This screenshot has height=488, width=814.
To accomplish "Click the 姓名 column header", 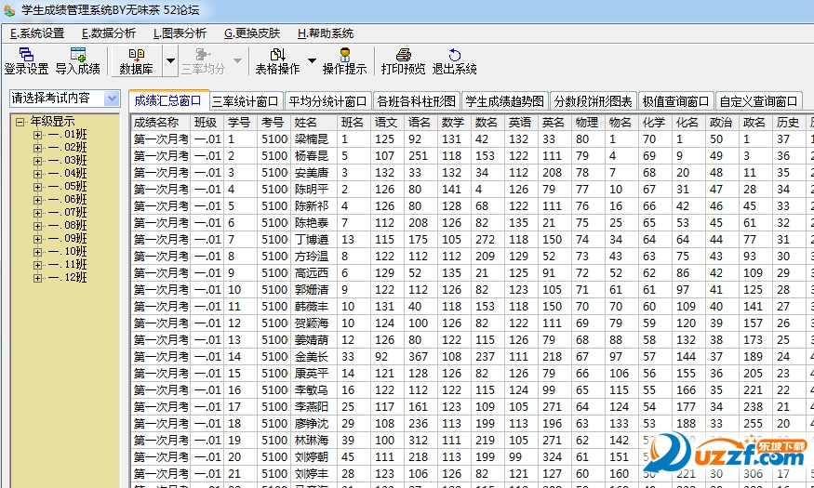I will coord(306,123).
